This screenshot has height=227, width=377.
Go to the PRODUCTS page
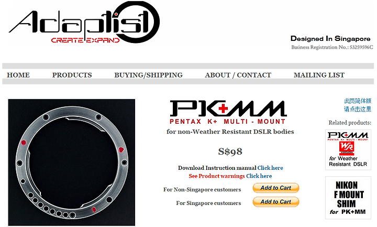tap(72, 75)
